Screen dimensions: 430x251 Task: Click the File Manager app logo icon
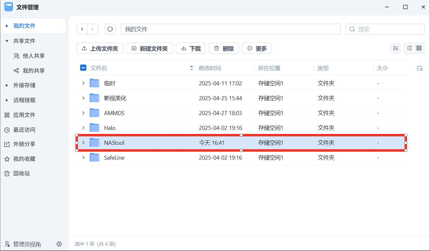(x=9, y=7)
